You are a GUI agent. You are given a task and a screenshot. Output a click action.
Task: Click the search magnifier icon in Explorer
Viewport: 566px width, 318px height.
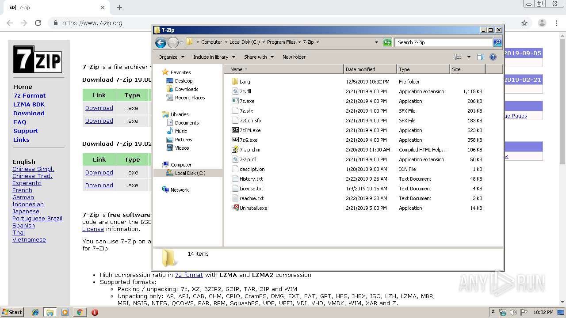point(497,42)
